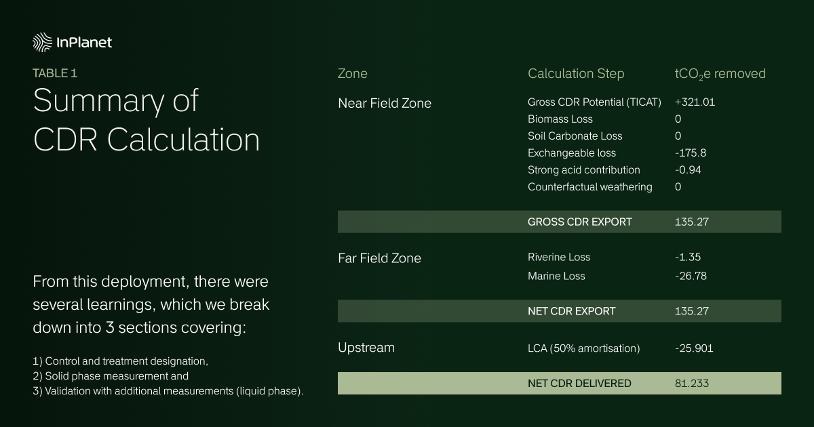Click the GROSS CDR EXPORT highlighted row
The image size is (814, 427).
[560, 222]
